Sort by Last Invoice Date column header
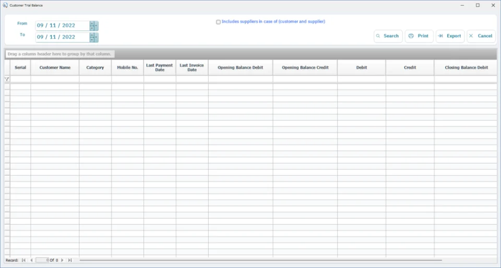Image resolution: width=501 pixels, height=268 pixels. point(192,68)
